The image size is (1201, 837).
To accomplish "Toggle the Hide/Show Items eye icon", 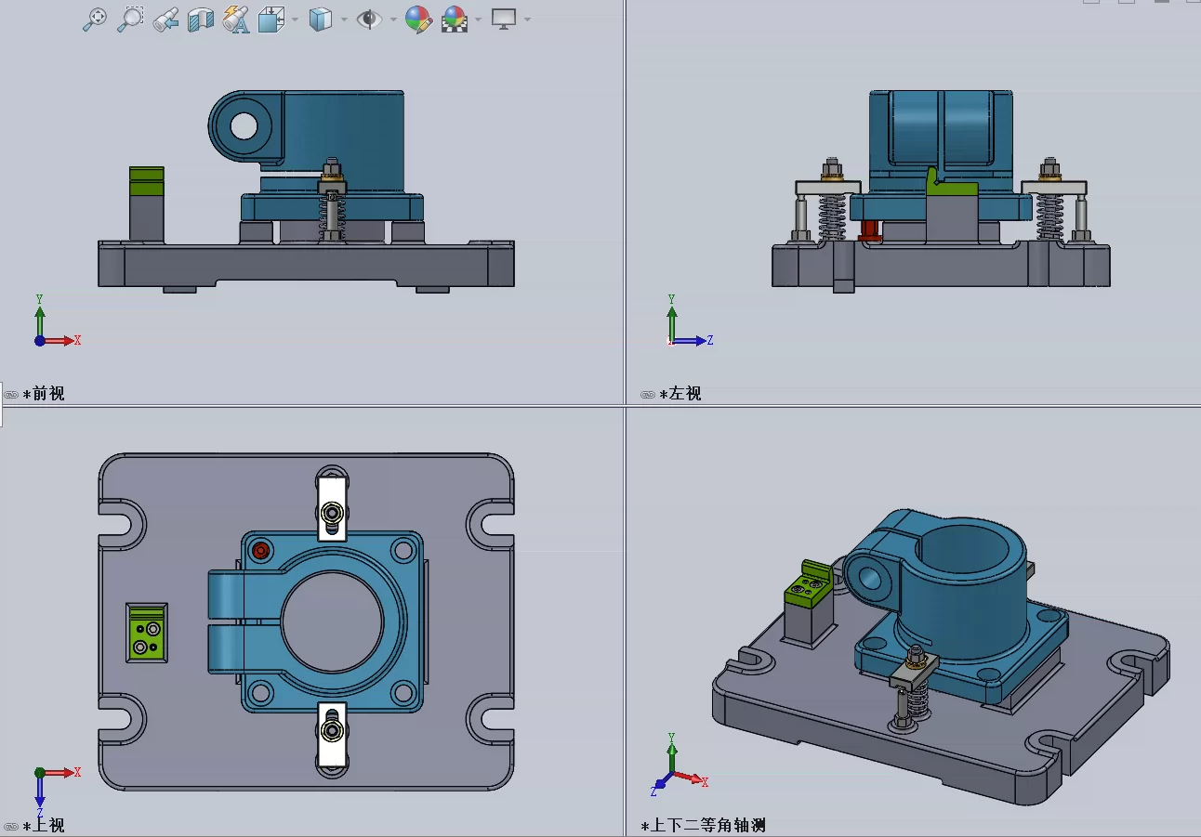I will click(369, 19).
